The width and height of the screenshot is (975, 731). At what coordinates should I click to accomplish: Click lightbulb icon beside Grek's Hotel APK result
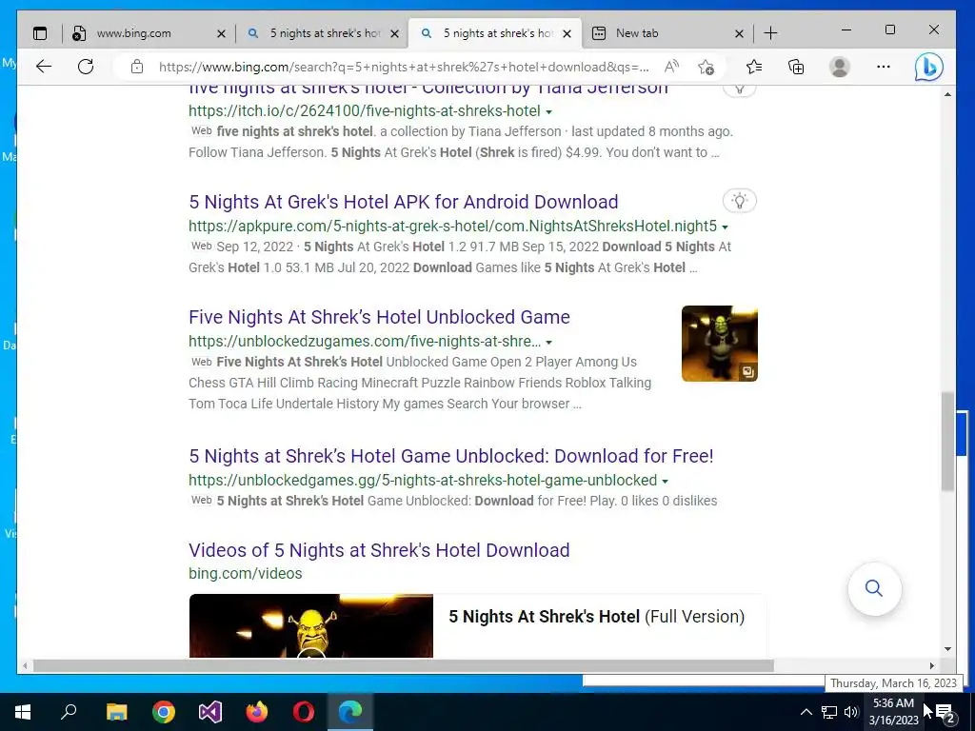pyautogui.click(x=739, y=201)
